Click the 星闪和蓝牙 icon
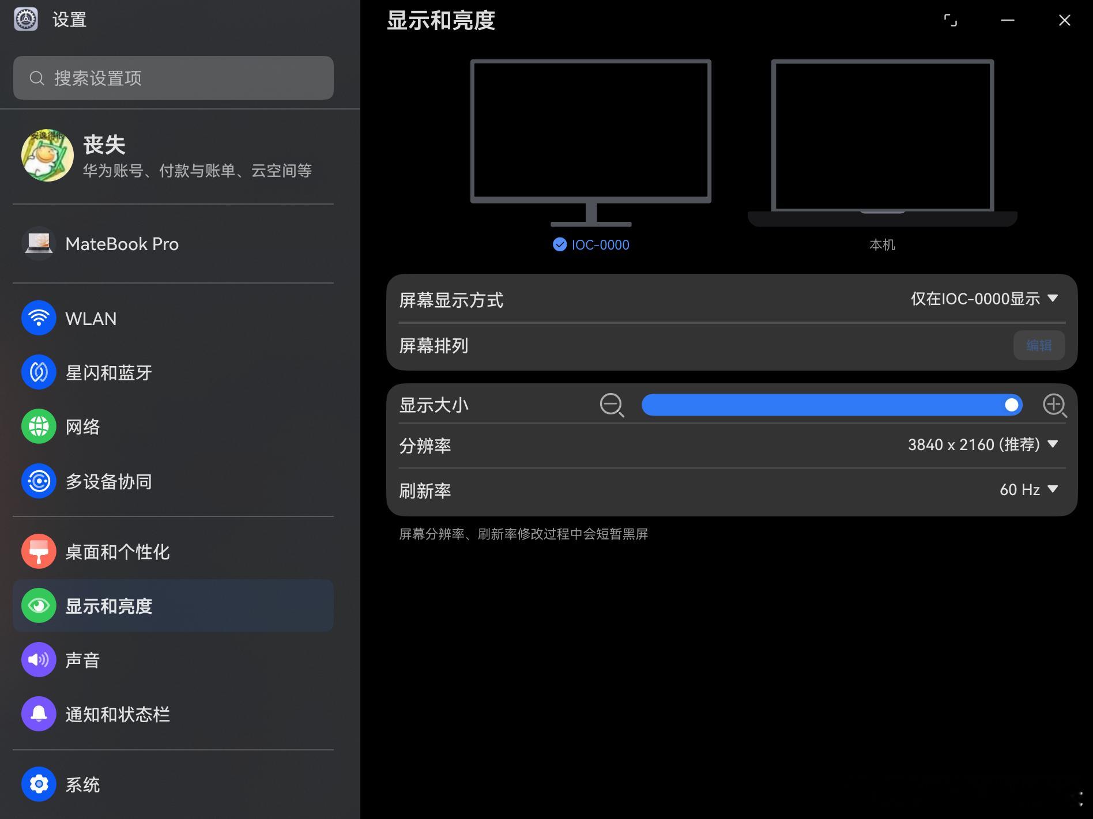The image size is (1093, 819). click(39, 372)
